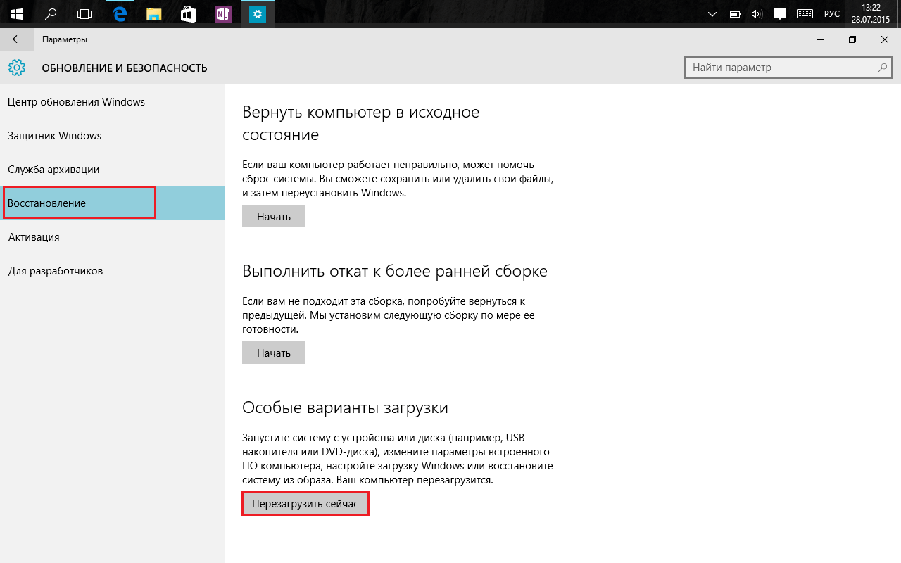Restore down the Параметры window

[x=852, y=39]
